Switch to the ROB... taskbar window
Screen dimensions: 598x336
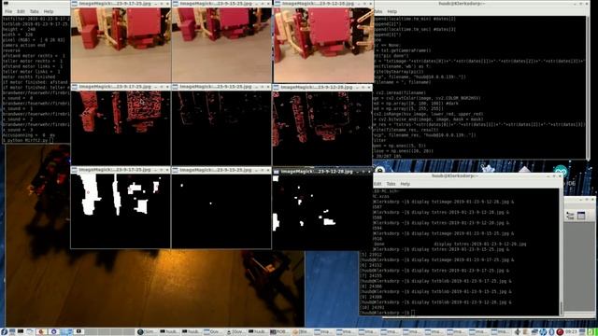pyautogui.click(x=280, y=332)
